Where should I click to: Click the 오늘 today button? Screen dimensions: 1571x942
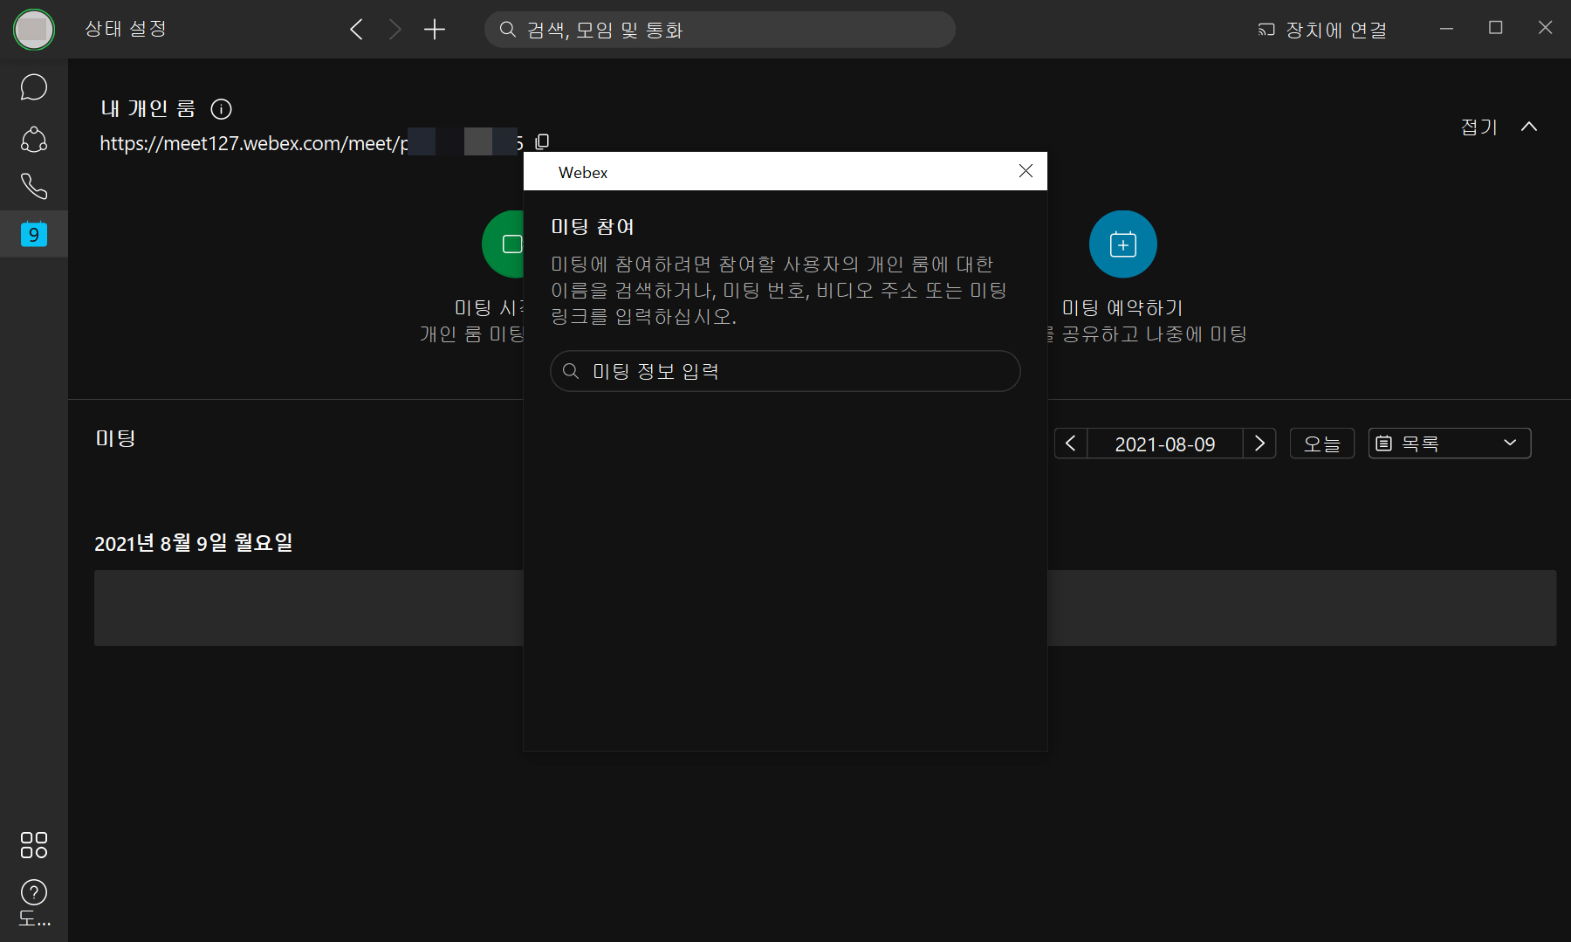click(x=1321, y=443)
